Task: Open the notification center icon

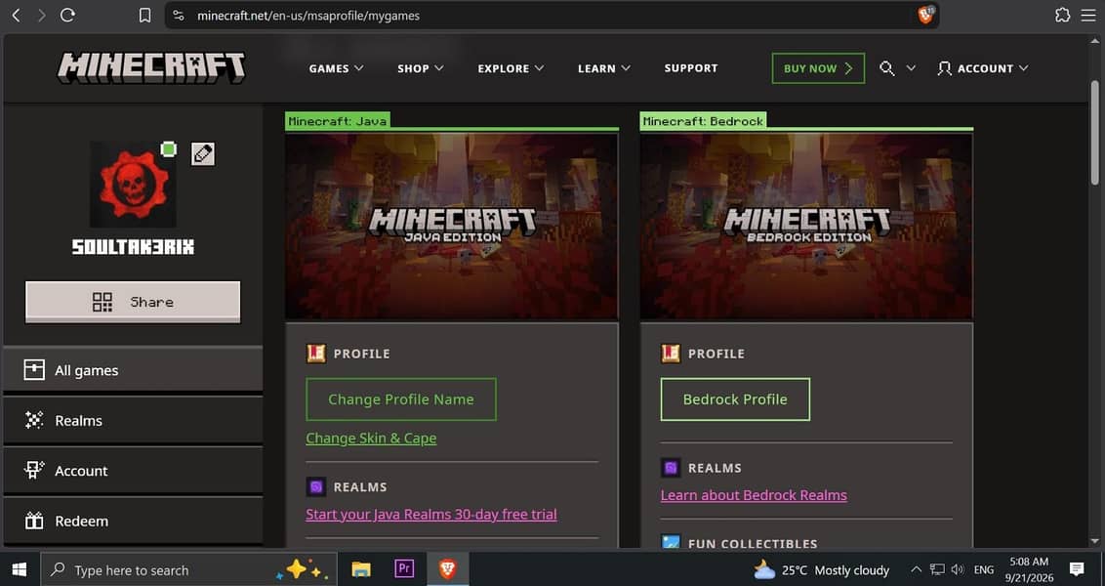Action: pyautogui.click(x=1077, y=569)
